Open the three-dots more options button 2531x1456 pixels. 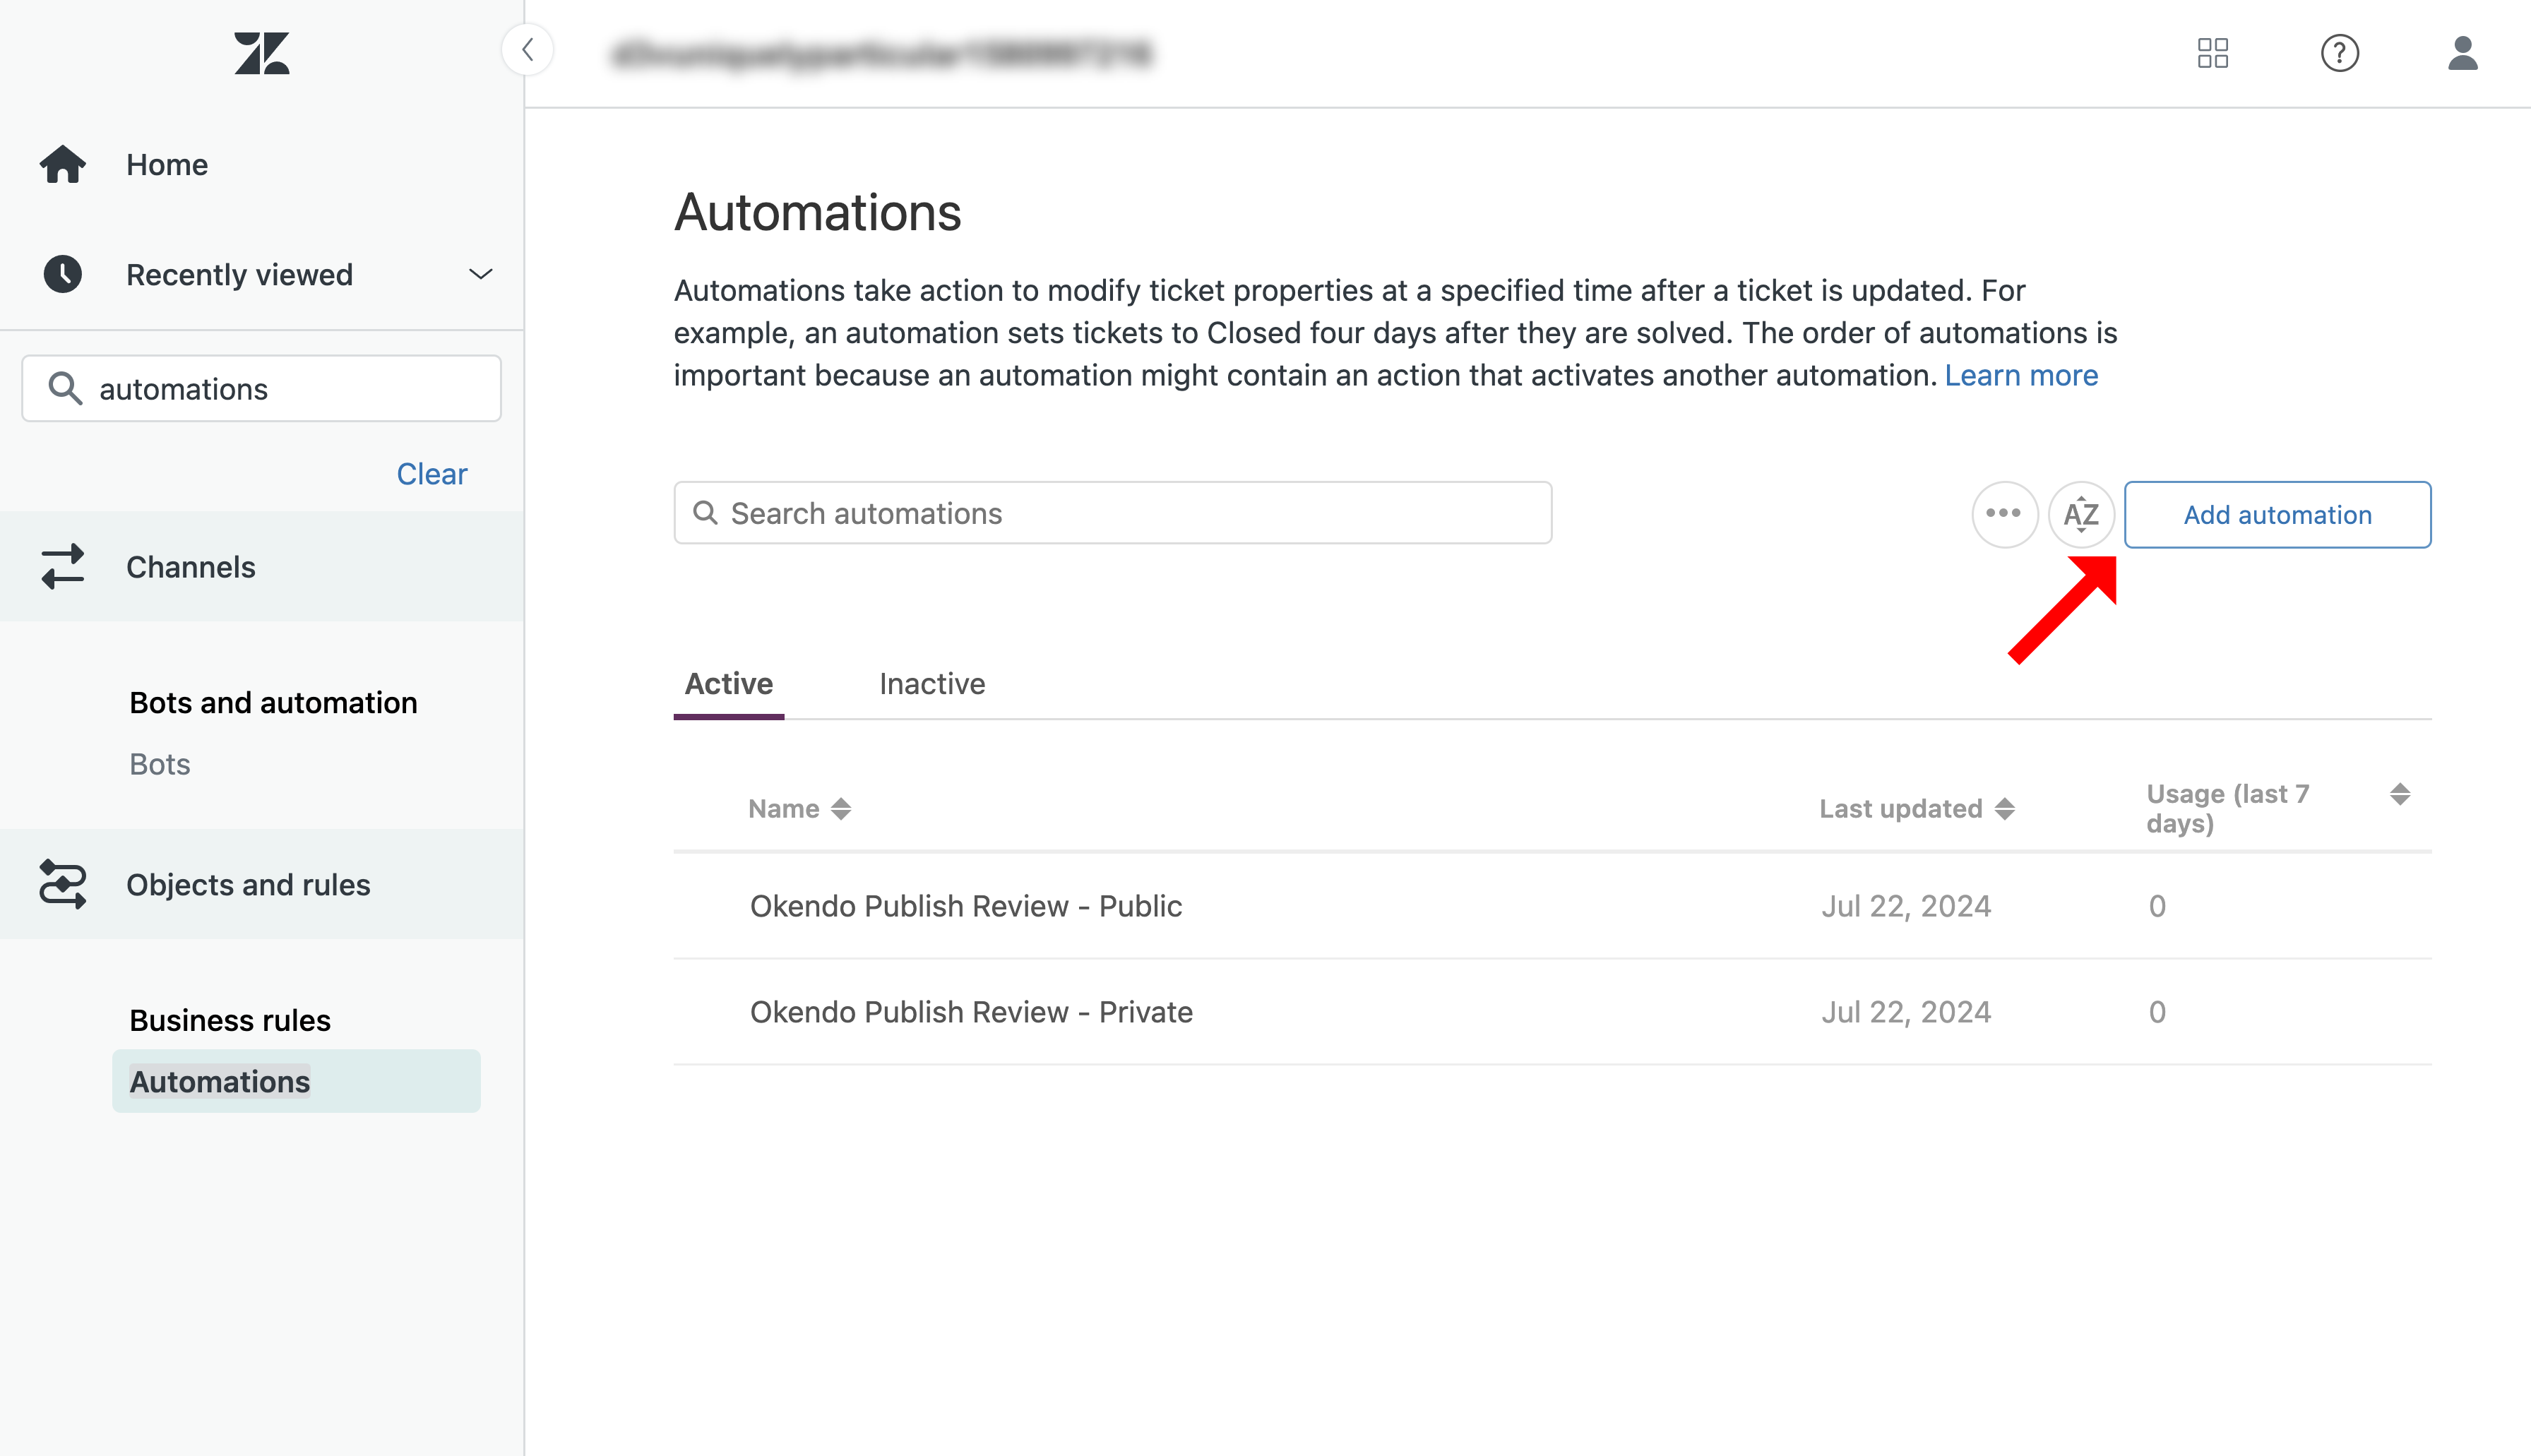point(2004,514)
